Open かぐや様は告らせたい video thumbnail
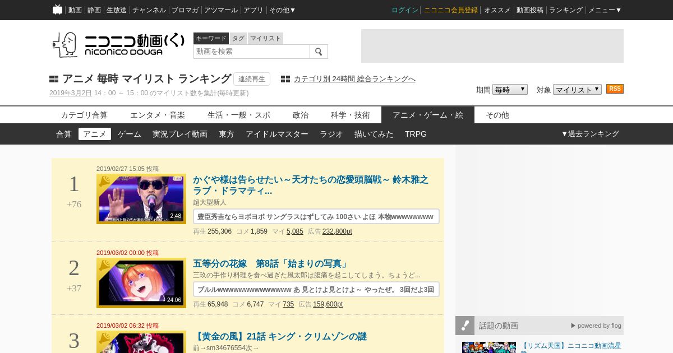This screenshot has width=673, height=353. pos(141,199)
